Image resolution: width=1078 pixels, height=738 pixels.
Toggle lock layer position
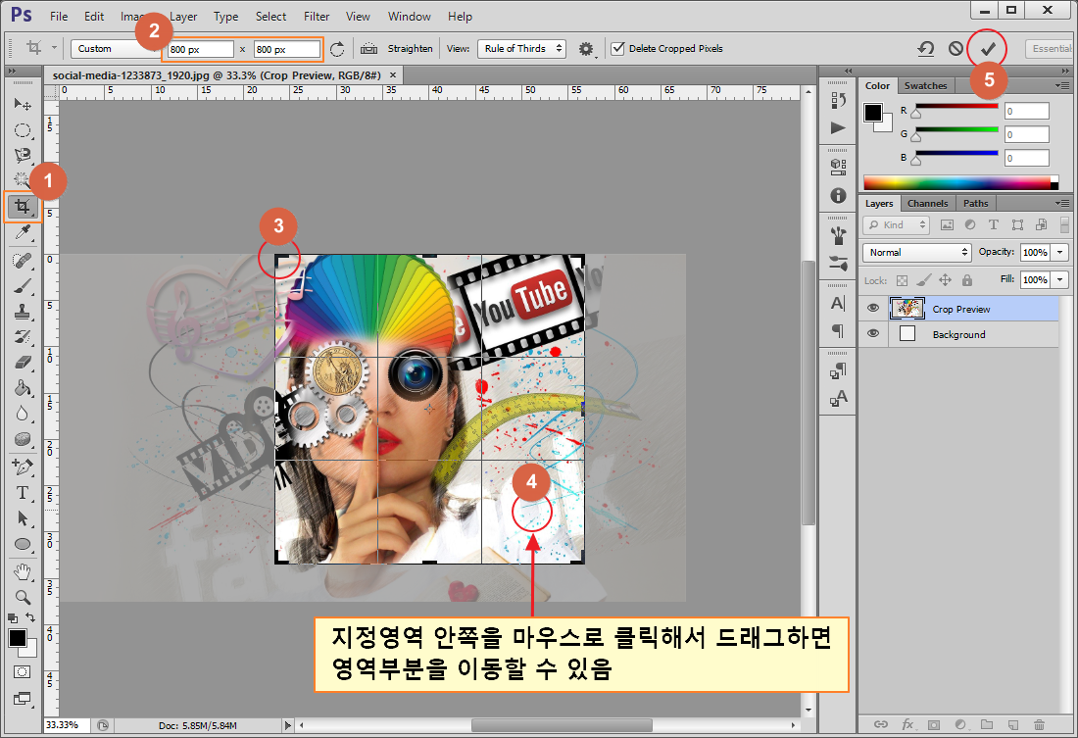coord(946,280)
